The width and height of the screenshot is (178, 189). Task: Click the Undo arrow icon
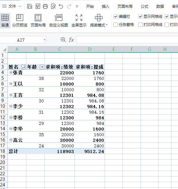[61, 6]
